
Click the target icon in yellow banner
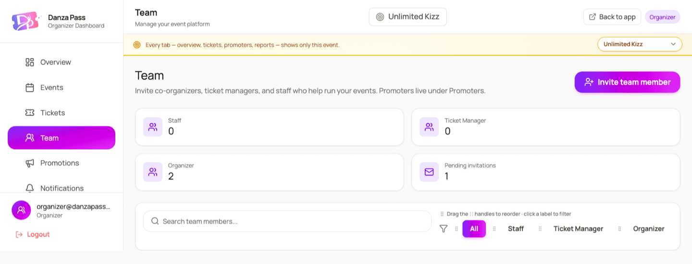click(x=137, y=45)
